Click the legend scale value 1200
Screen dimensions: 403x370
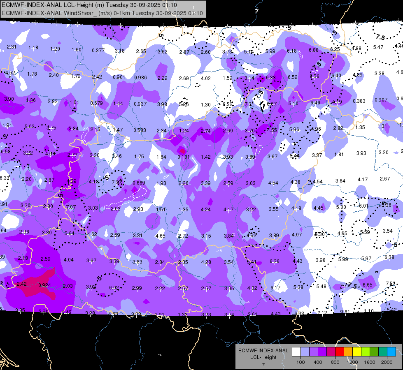[x=352, y=362]
